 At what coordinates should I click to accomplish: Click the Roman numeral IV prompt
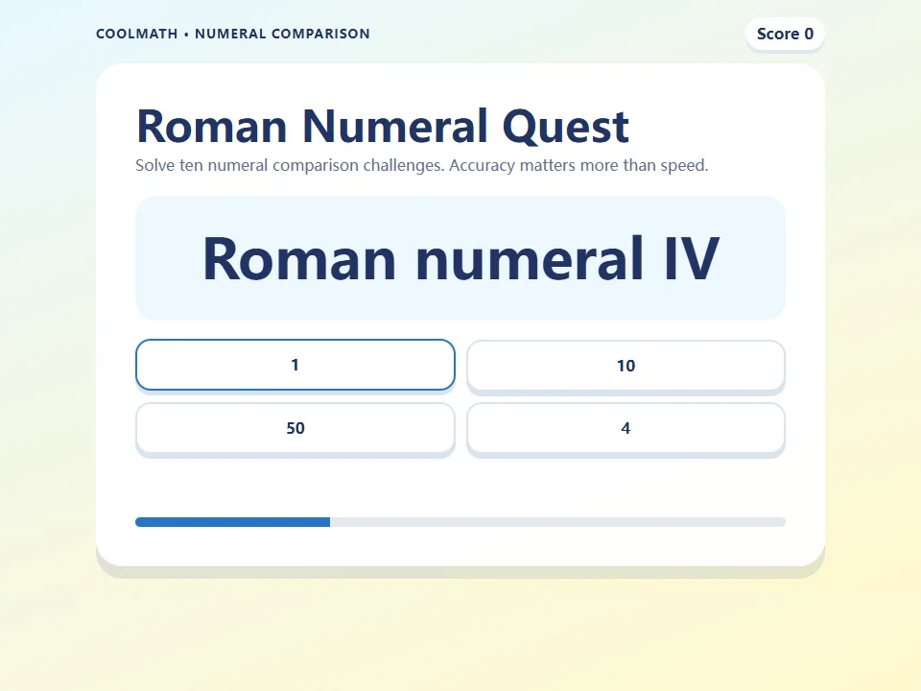tap(460, 258)
